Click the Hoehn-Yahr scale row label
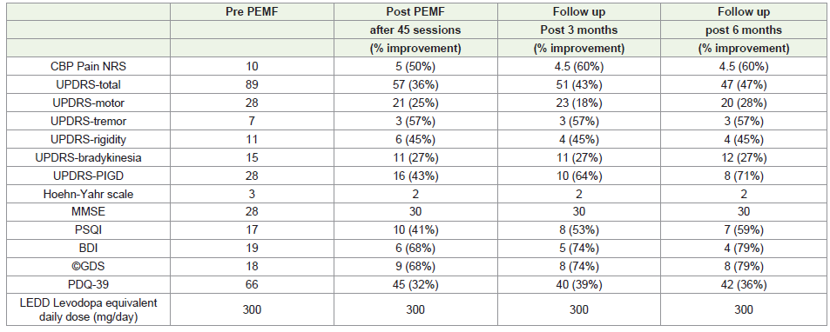This screenshot has height=332, width=830. pyautogui.click(x=87, y=194)
